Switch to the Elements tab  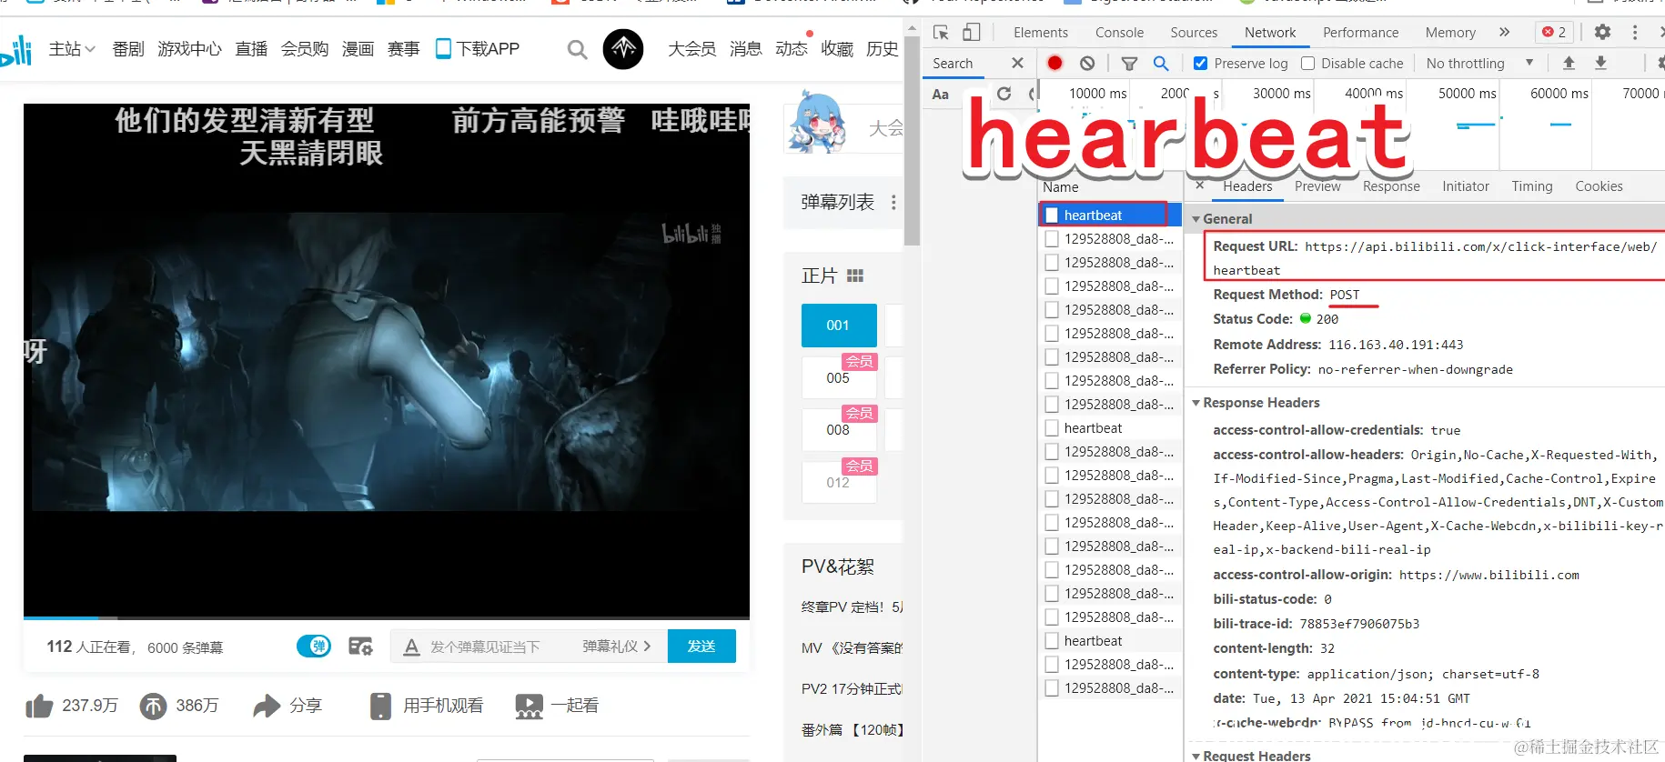pyautogui.click(x=1041, y=33)
